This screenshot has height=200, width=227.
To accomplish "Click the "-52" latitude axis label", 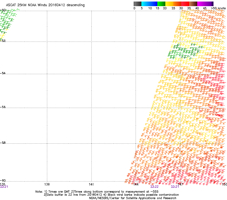I will [3, 41].
